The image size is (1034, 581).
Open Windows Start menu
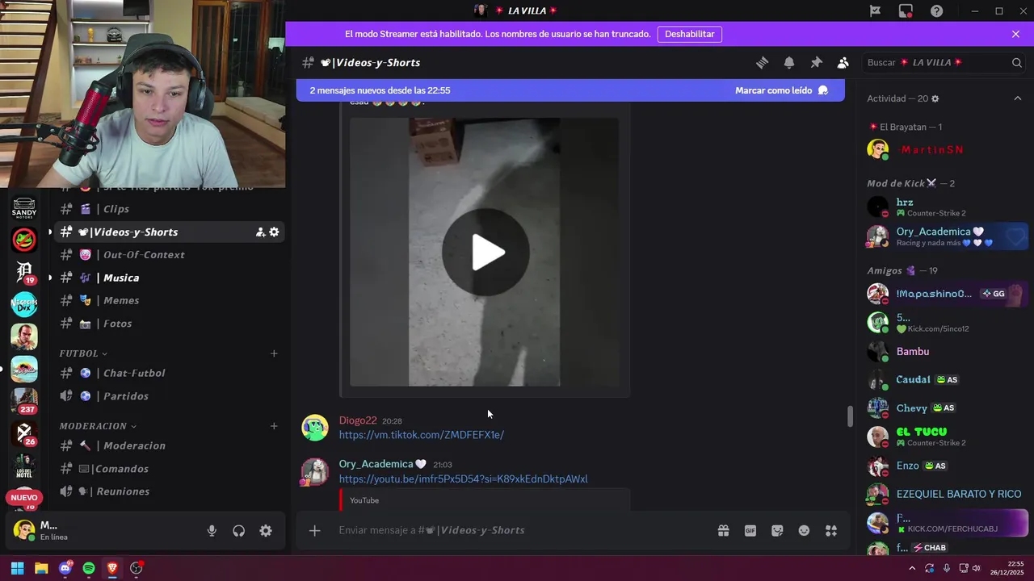[17, 568]
